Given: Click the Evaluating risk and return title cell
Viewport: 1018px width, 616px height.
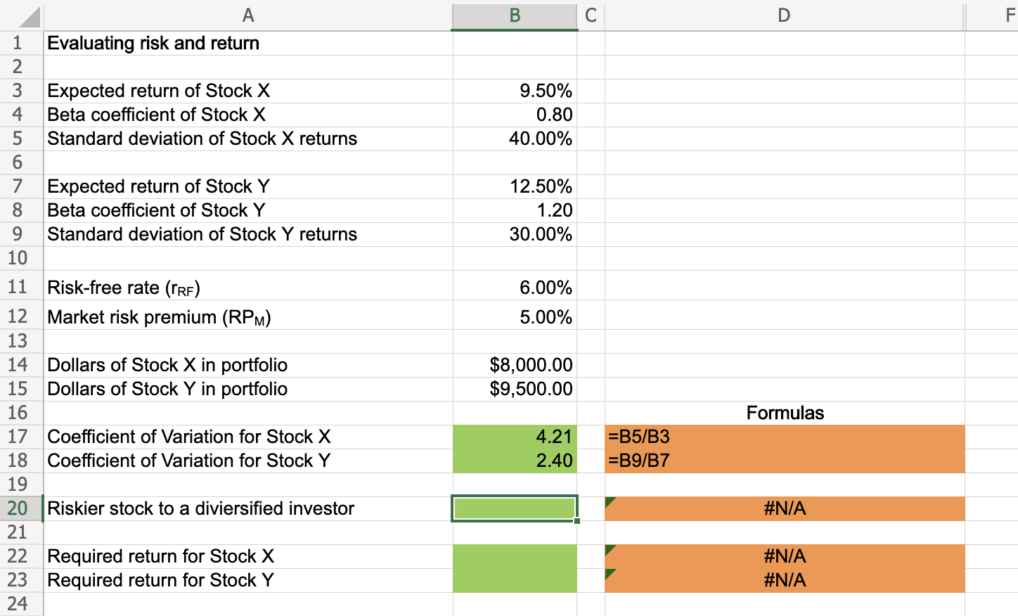Looking at the screenshot, I should click(155, 43).
